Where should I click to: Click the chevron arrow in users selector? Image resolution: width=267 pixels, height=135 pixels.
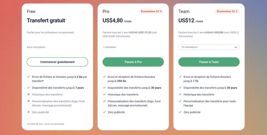pyautogui.click(x=236, y=47)
